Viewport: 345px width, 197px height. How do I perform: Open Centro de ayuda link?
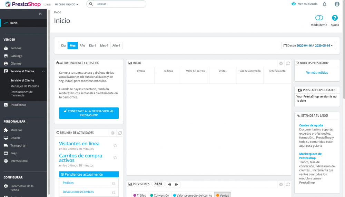tap(311, 125)
